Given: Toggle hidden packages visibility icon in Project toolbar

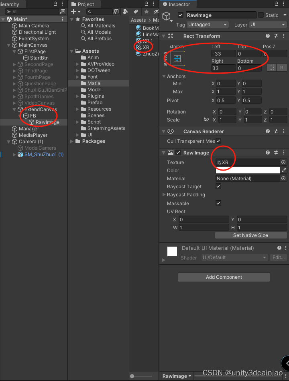Looking at the screenshot, I should pos(156,12).
